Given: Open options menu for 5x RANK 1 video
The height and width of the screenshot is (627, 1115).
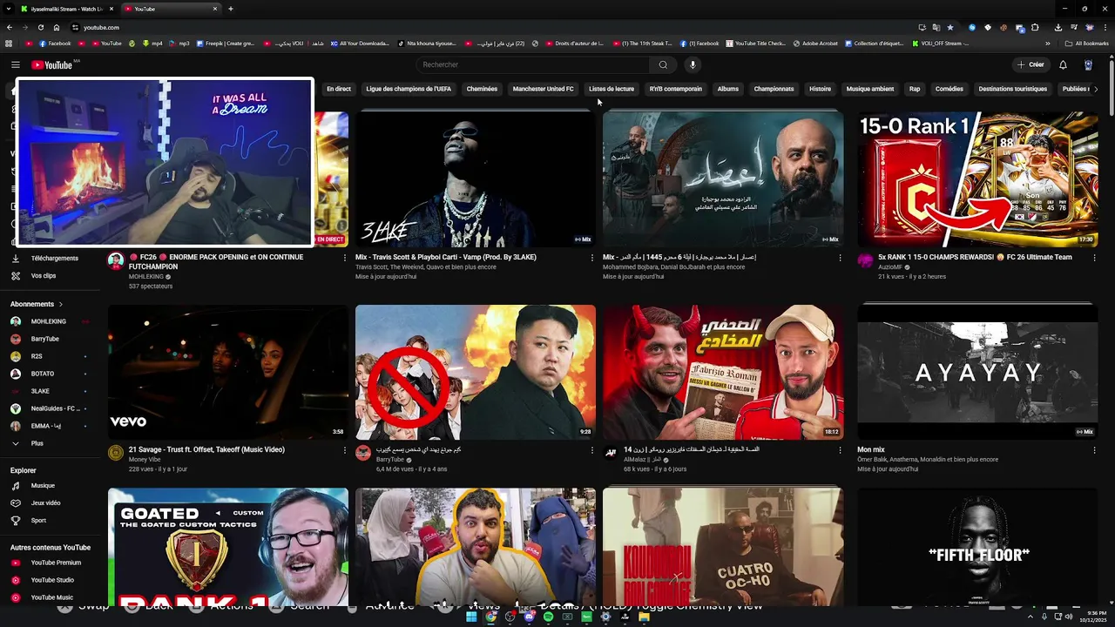Looking at the screenshot, I should click(x=1094, y=258).
